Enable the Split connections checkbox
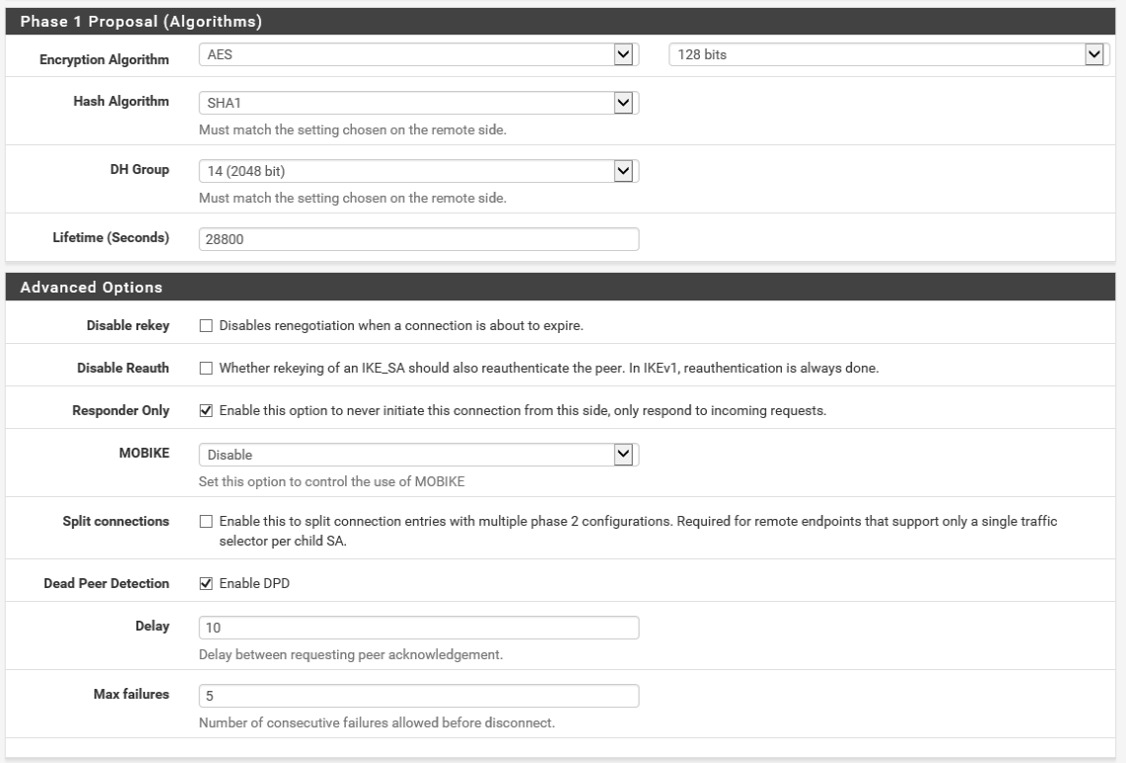 [x=207, y=521]
